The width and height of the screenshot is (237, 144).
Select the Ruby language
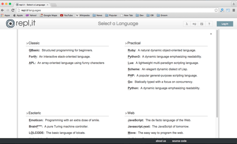click(132, 50)
